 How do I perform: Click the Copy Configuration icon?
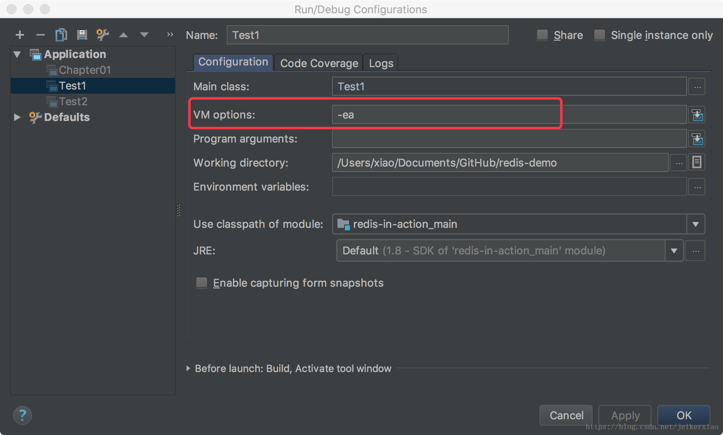pyautogui.click(x=61, y=35)
